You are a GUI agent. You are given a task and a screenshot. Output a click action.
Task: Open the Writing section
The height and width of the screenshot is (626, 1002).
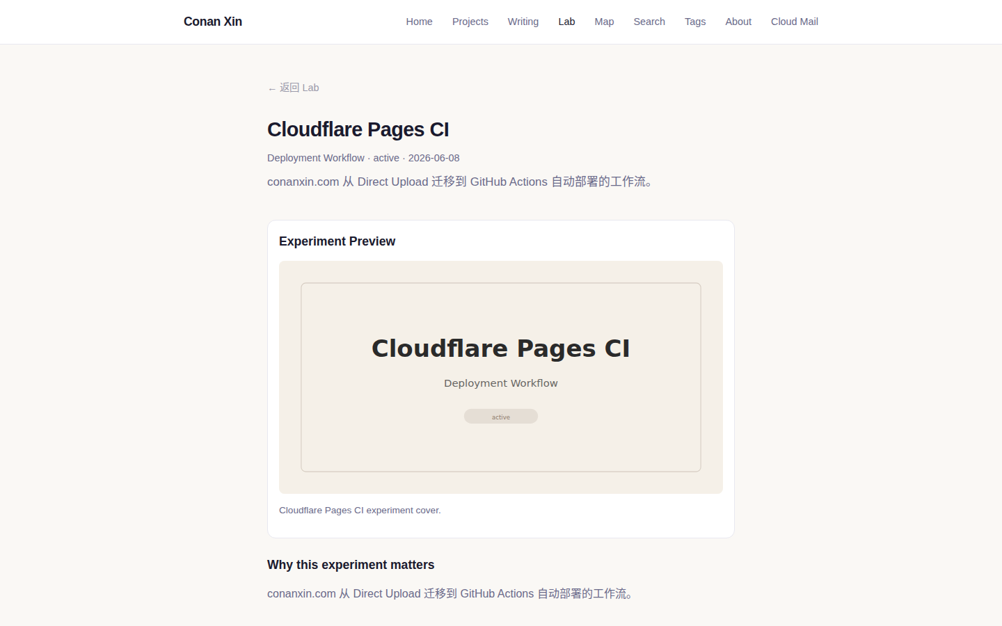pyautogui.click(x=523, y=22)
